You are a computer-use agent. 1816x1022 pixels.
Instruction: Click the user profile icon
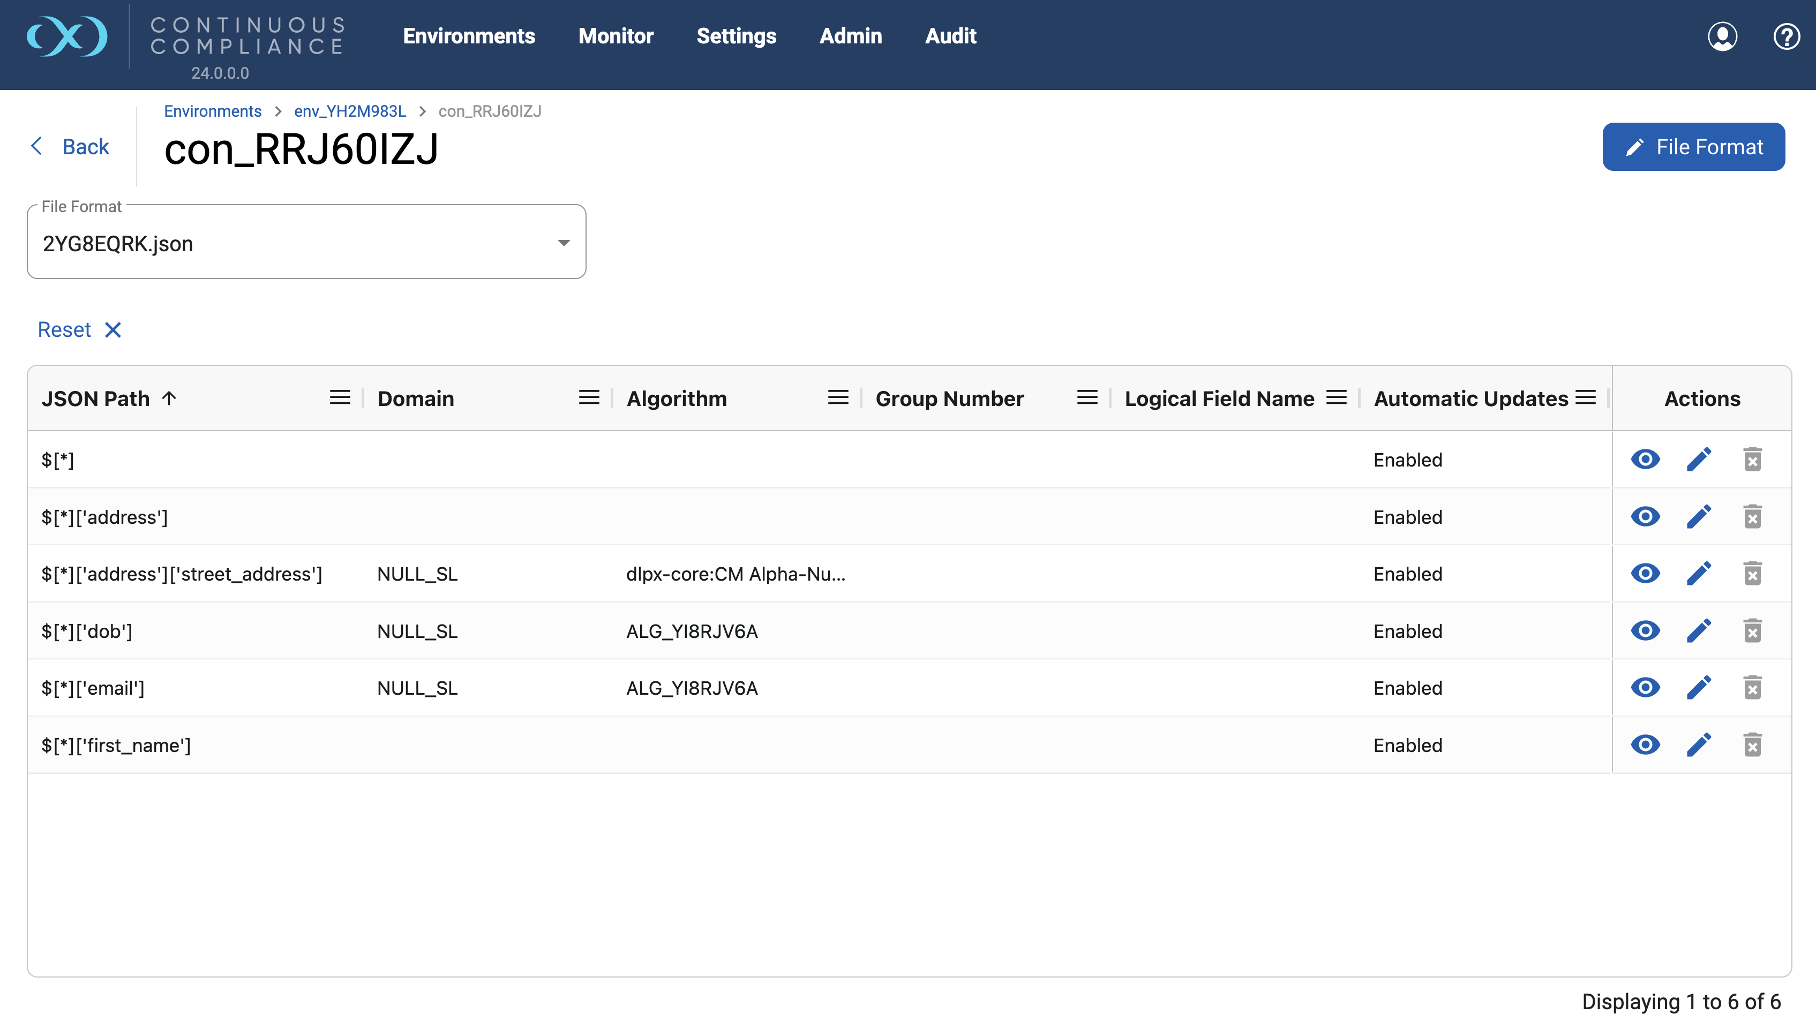click(x=1722, y=36)
